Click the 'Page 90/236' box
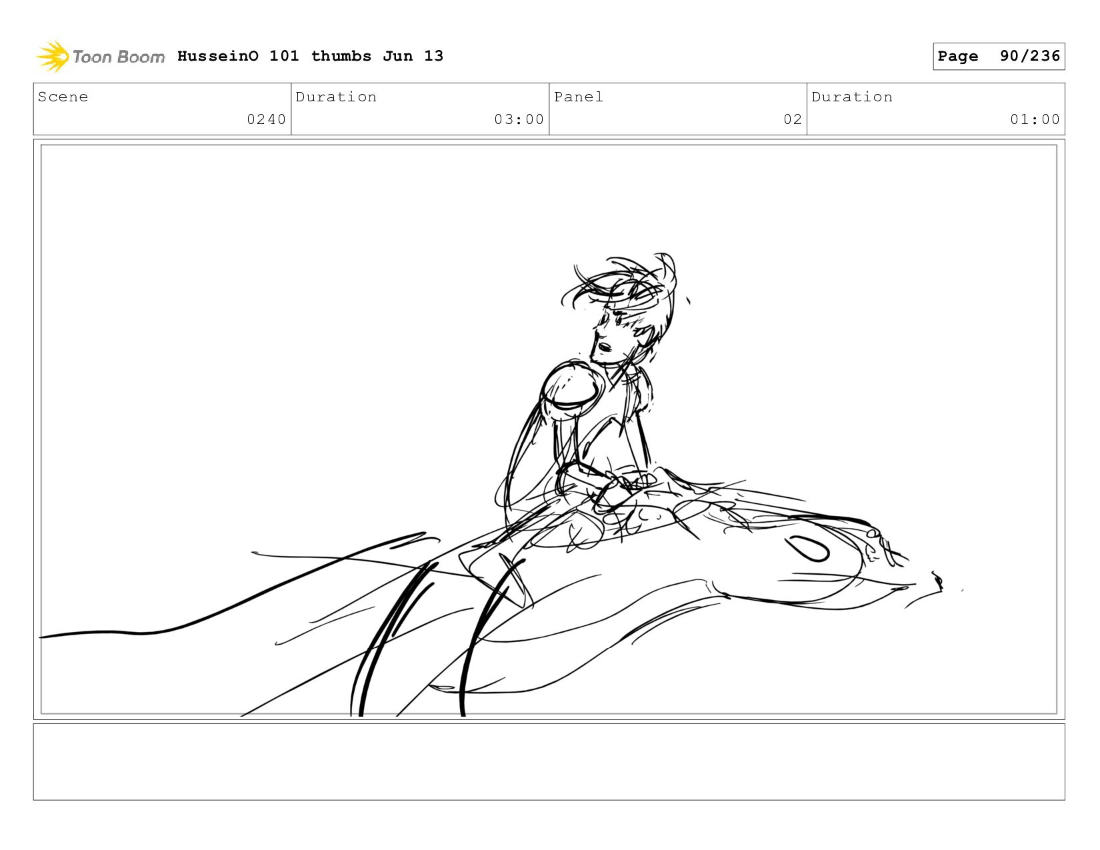The height and width of the screenshot is (850, 1100). (x=999, y=56)
